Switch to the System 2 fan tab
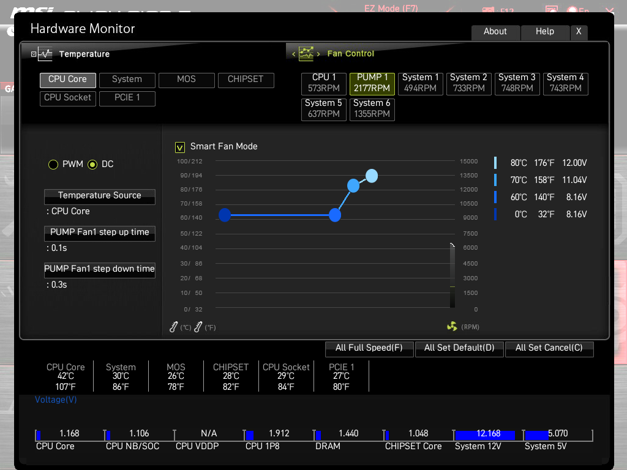The height and width of the screenshot is (470, 627). [x=468, y=83]
